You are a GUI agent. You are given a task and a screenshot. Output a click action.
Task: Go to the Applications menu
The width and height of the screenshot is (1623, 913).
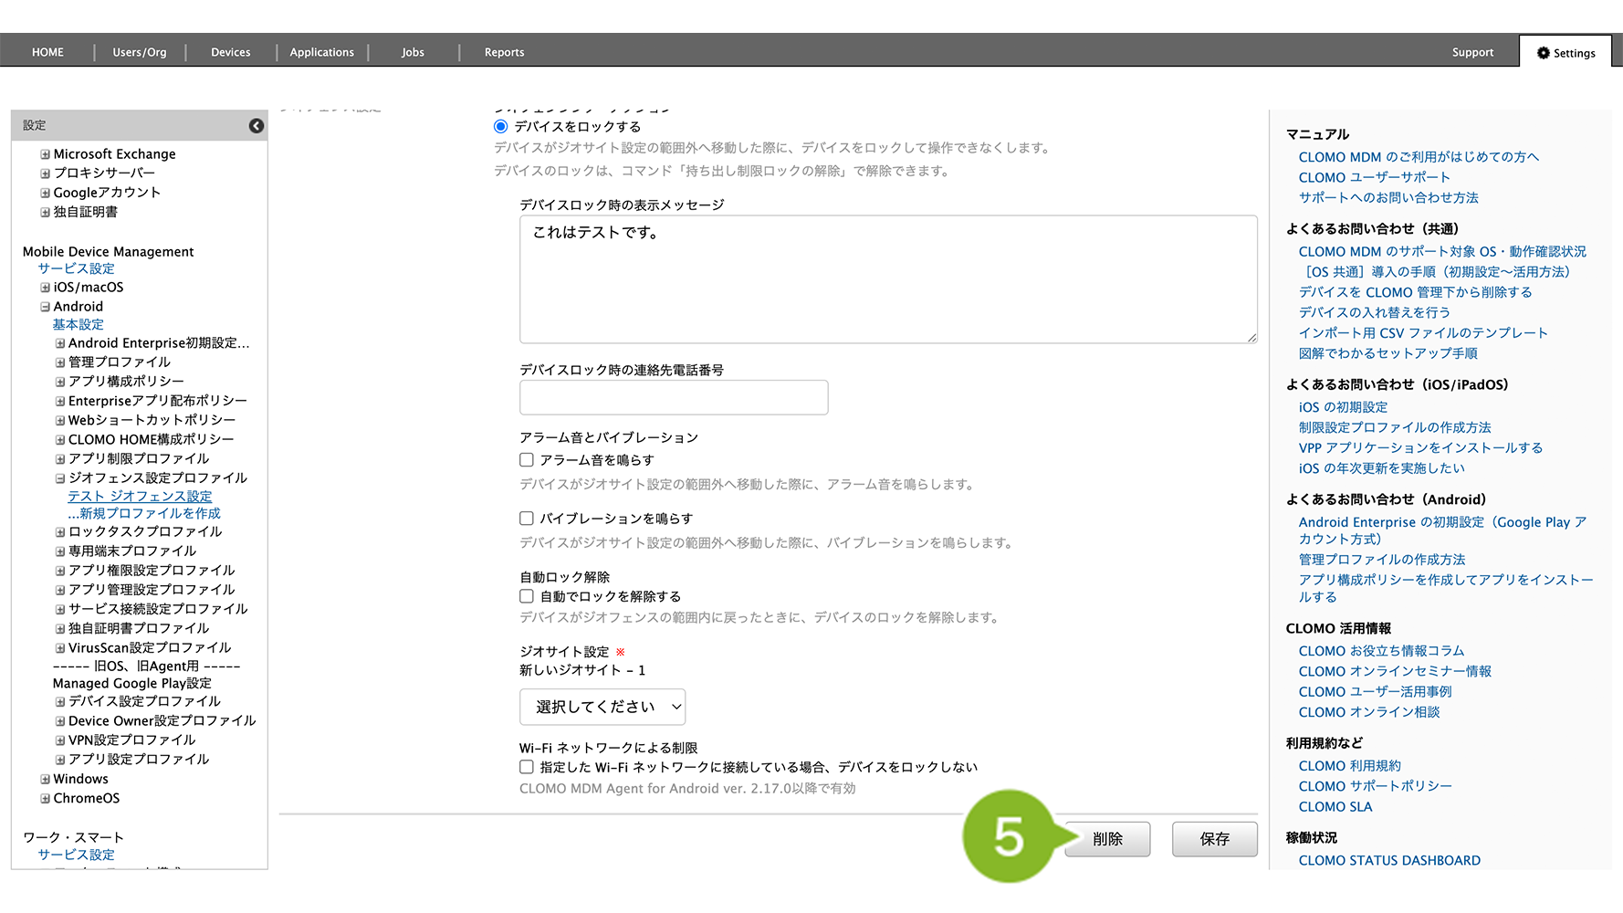coord(321,53)
